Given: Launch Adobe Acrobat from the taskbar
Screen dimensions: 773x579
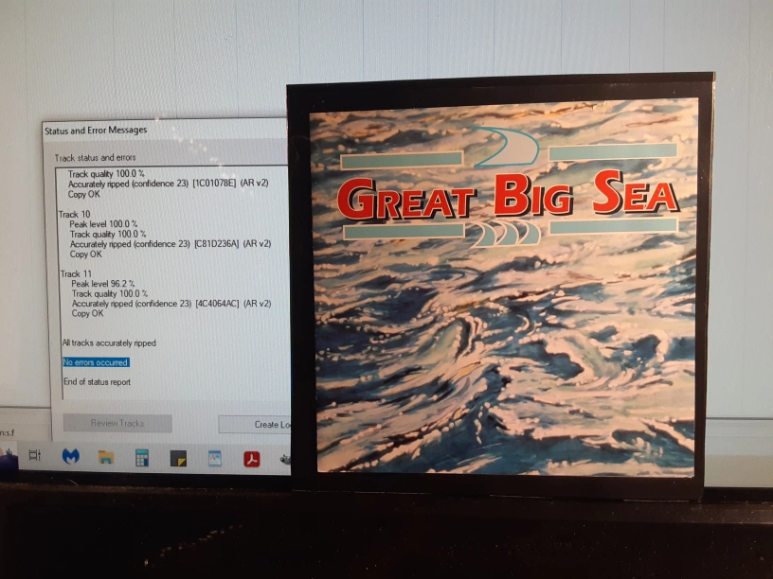Looking at the screenshot, I should pos(251,460).
